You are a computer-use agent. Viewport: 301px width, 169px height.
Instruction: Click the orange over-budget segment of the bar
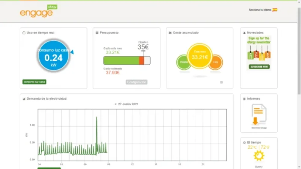click(142, 60)
